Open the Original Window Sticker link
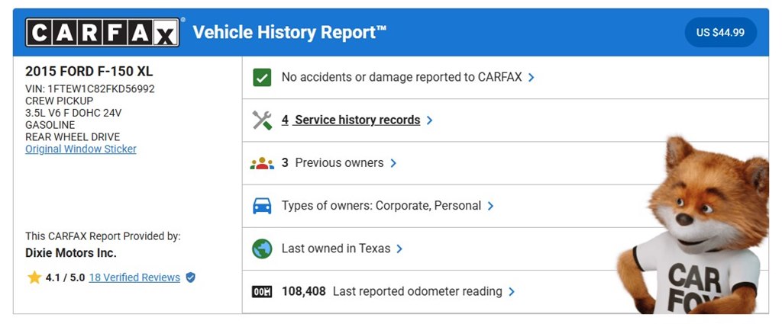 click(81, 149)
